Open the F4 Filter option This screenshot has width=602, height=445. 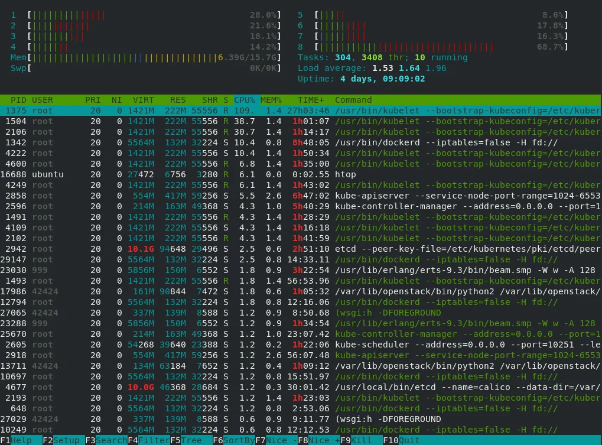pos(149,440)
